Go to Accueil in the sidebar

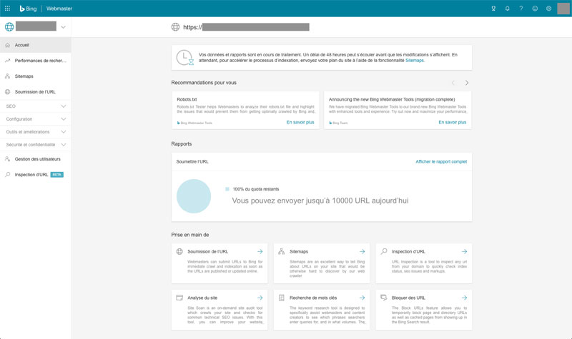tap(35, 45)
